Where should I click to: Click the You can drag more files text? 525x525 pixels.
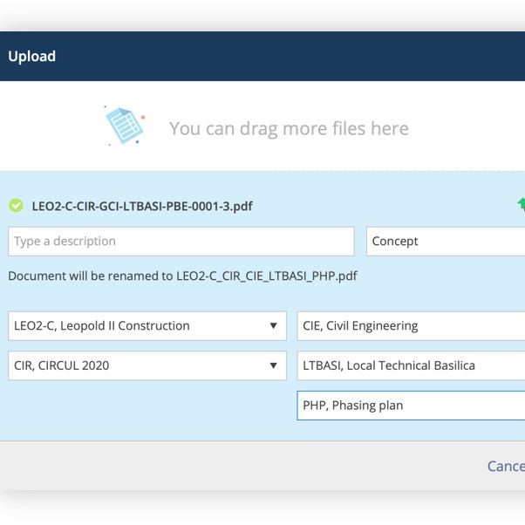tap(289, 128)
